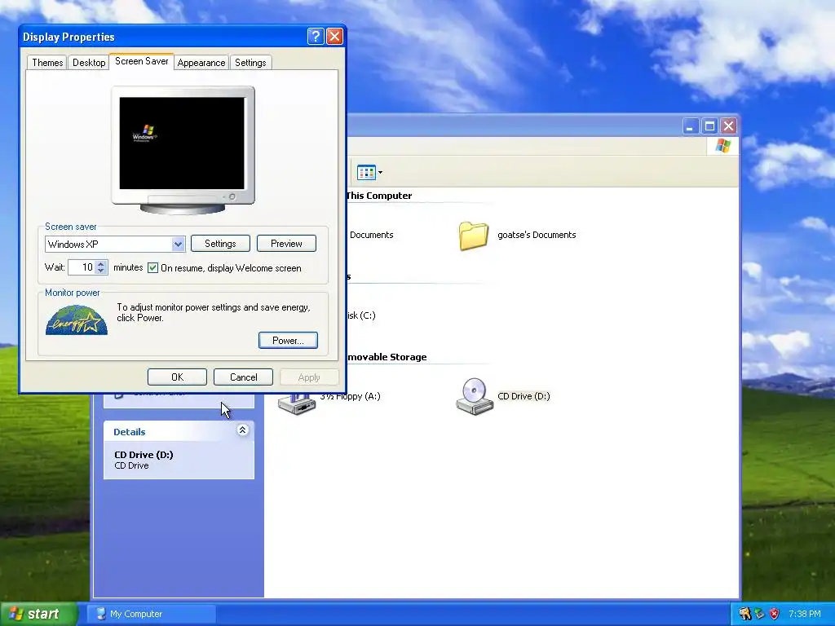Open the Appearance tab
Screen dimensions: 835x626
tap(201, 63)
